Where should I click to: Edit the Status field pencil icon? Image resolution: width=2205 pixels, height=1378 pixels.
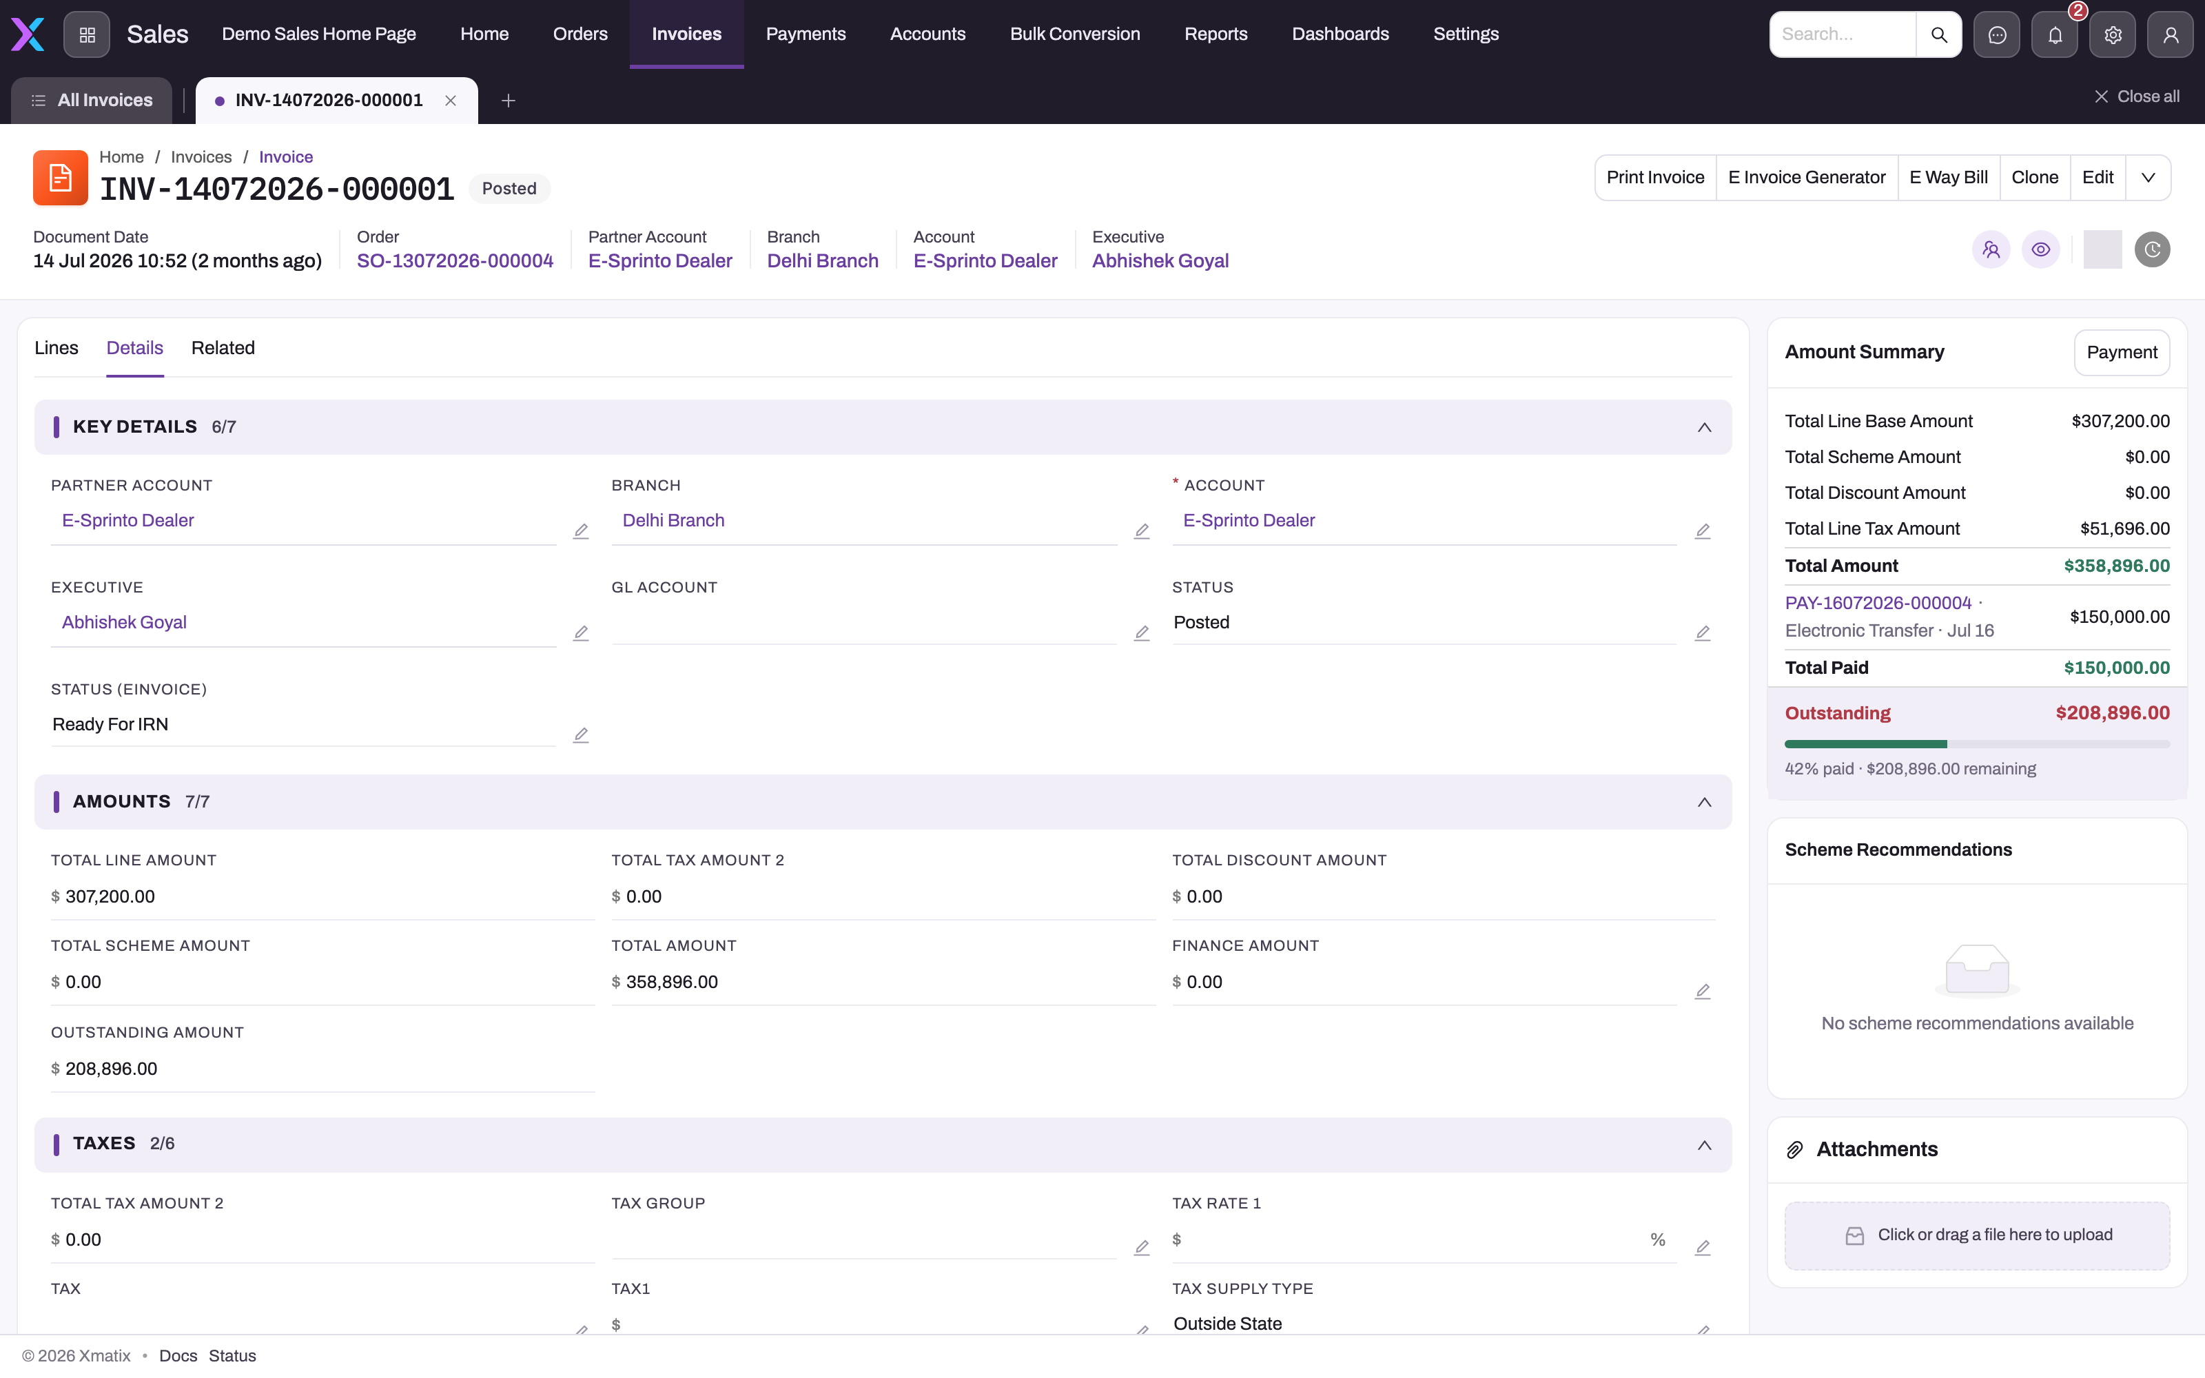click(x=1702, y=633)
